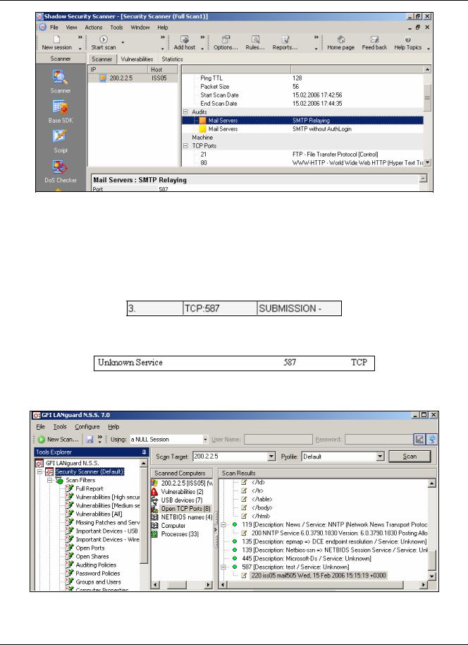Click the Add host toolbar icon
Viewport: 468px width, 645px height.
(185, 39)
